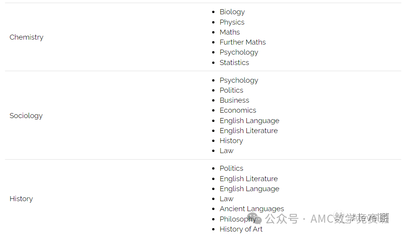Screen dimensions: 402x235
Task: Click the History of Art item
Action: point(241,229)
